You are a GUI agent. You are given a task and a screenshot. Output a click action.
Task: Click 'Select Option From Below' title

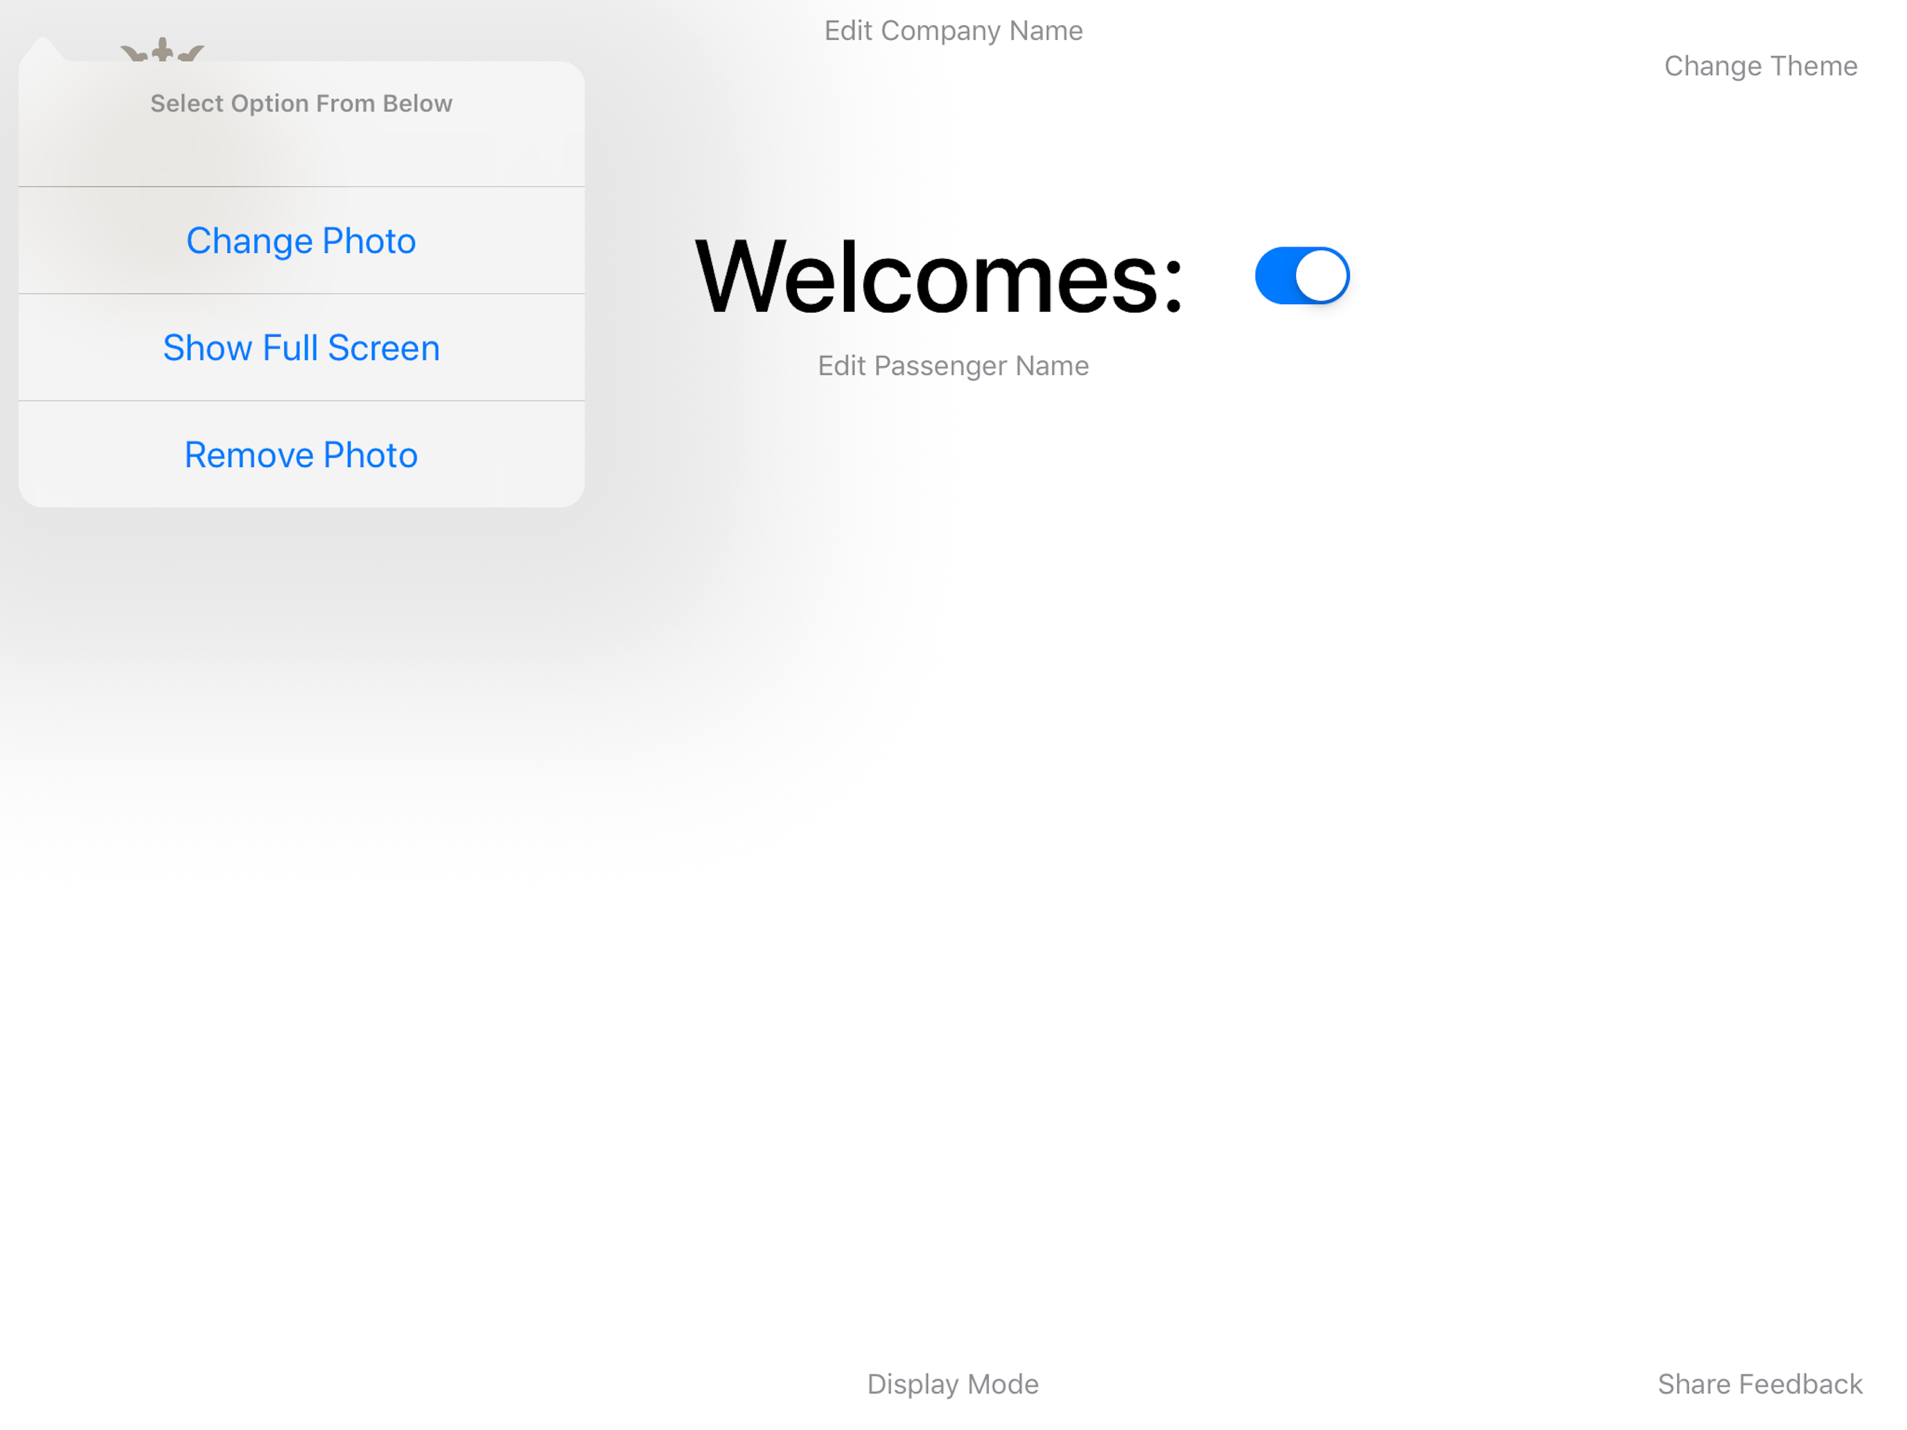[301, 103]
